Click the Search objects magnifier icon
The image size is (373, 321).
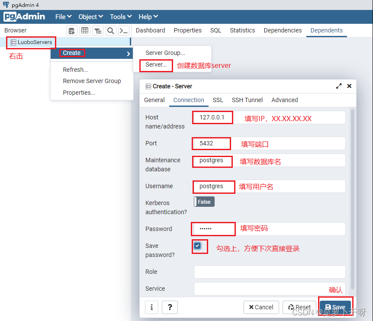110,31
